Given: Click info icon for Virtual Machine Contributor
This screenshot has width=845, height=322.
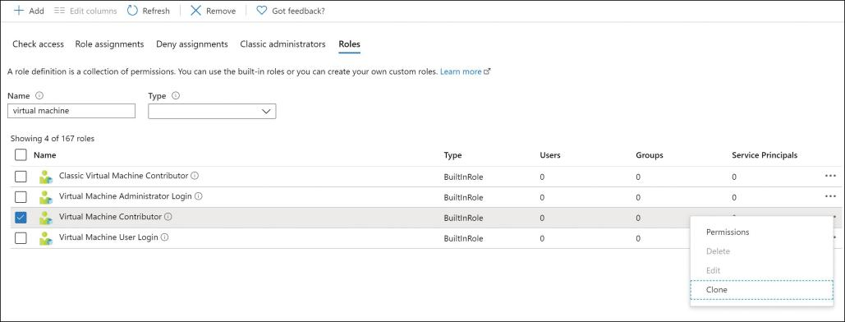Looking at the screenshot, I should click(x=168, y=217).
